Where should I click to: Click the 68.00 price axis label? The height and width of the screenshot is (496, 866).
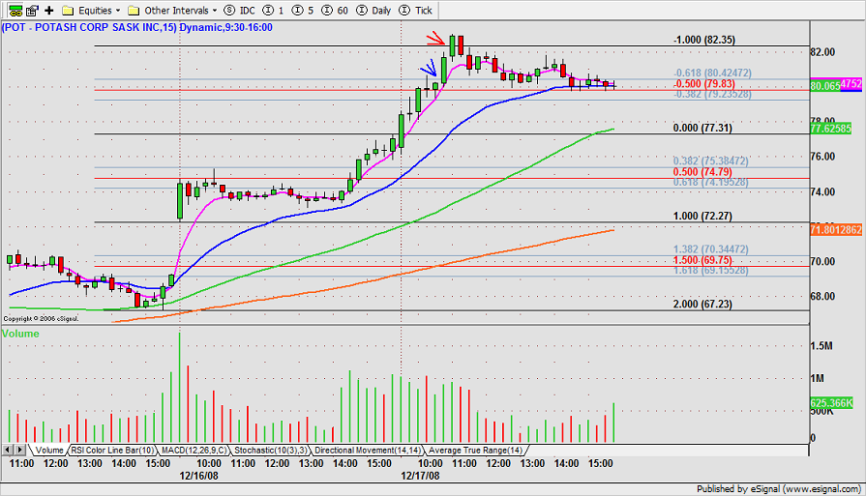coord(822,296)
